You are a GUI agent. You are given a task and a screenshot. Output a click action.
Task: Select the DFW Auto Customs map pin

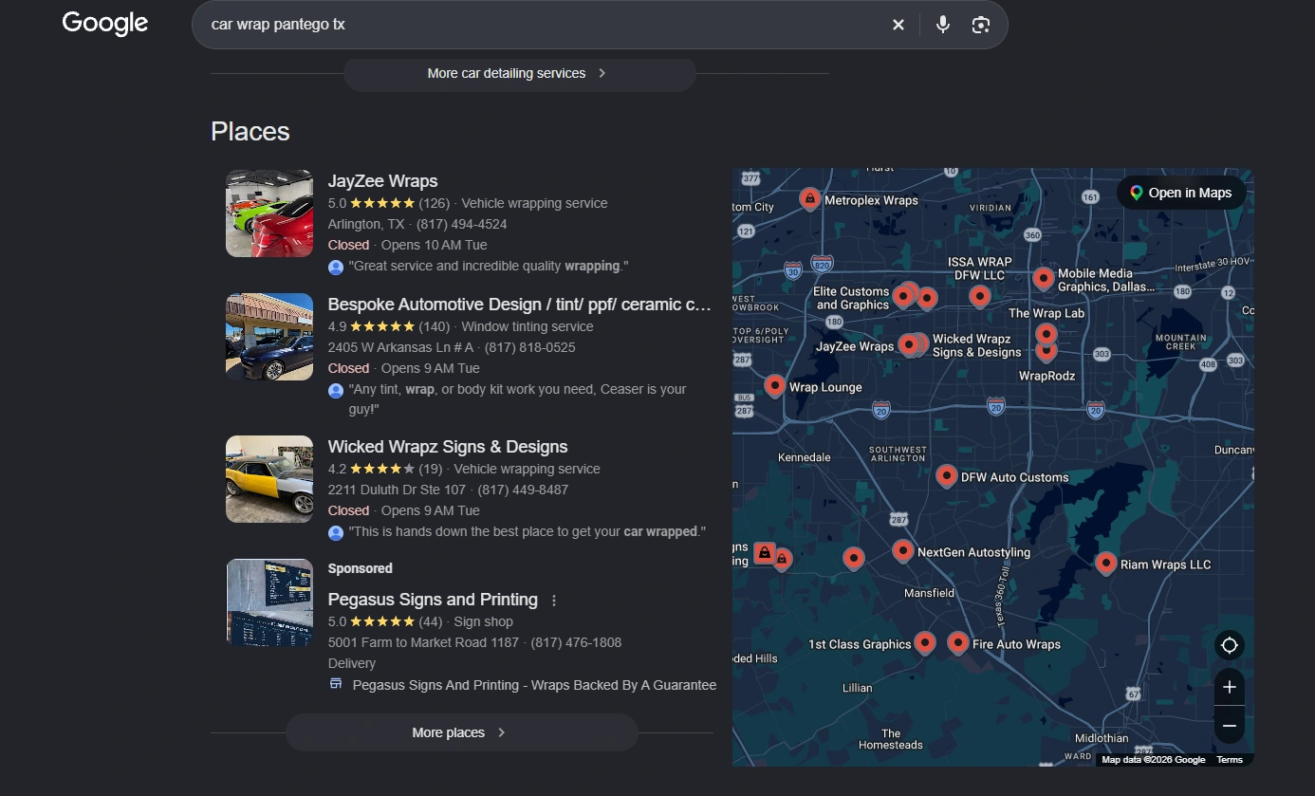(946, 475)
